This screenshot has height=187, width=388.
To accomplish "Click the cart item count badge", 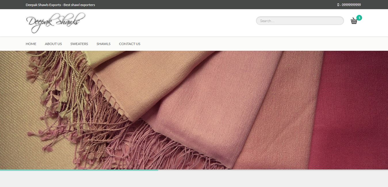I will click(x=359, y=18).
